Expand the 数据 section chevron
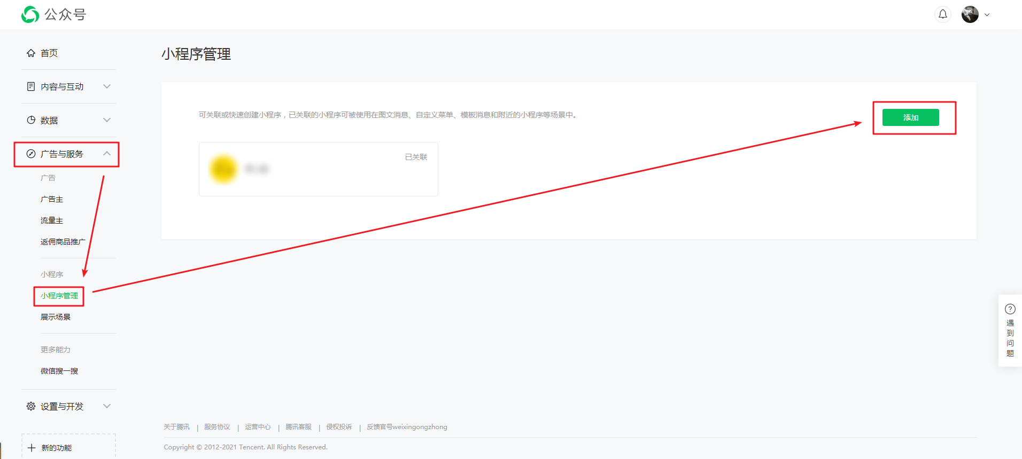 [x=107, y=120]
